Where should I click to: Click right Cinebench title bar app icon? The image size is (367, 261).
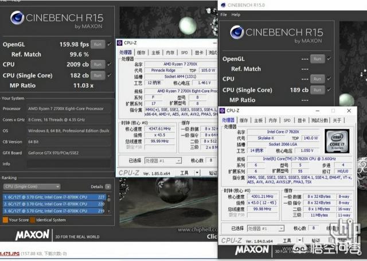click(223, 5)
